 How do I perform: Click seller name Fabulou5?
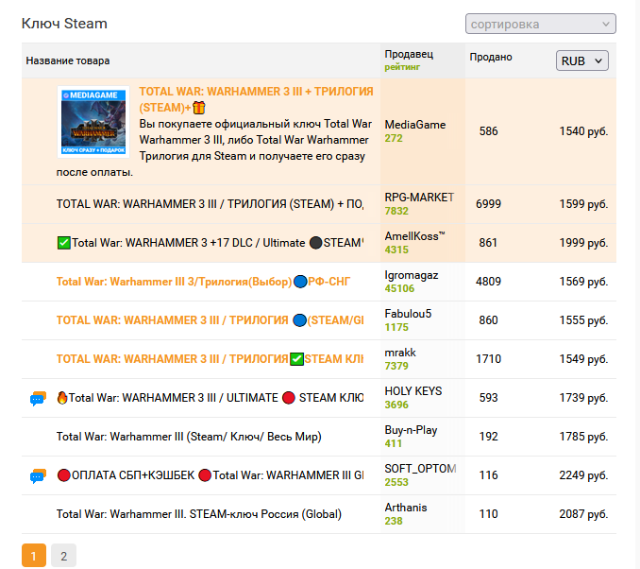408,314
